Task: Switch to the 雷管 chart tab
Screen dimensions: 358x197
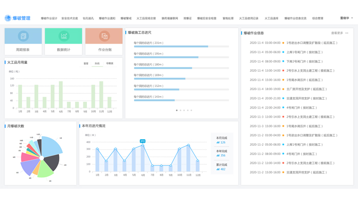Action: (86, 63)
